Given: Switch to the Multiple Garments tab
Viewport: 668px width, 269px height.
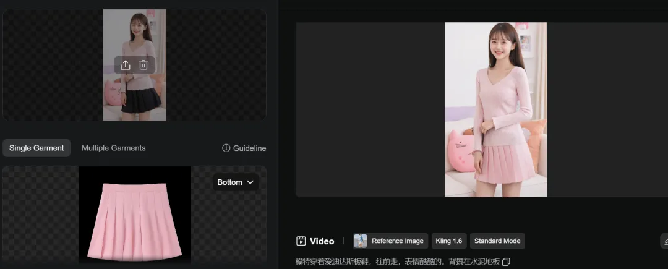Looking at the screenshot, I should [113, 148].
